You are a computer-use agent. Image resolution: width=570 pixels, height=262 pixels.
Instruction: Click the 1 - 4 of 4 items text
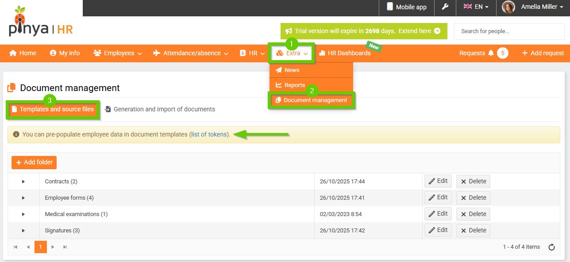point(521,247)
